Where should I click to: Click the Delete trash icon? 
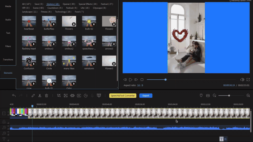[x=46, y=95]
